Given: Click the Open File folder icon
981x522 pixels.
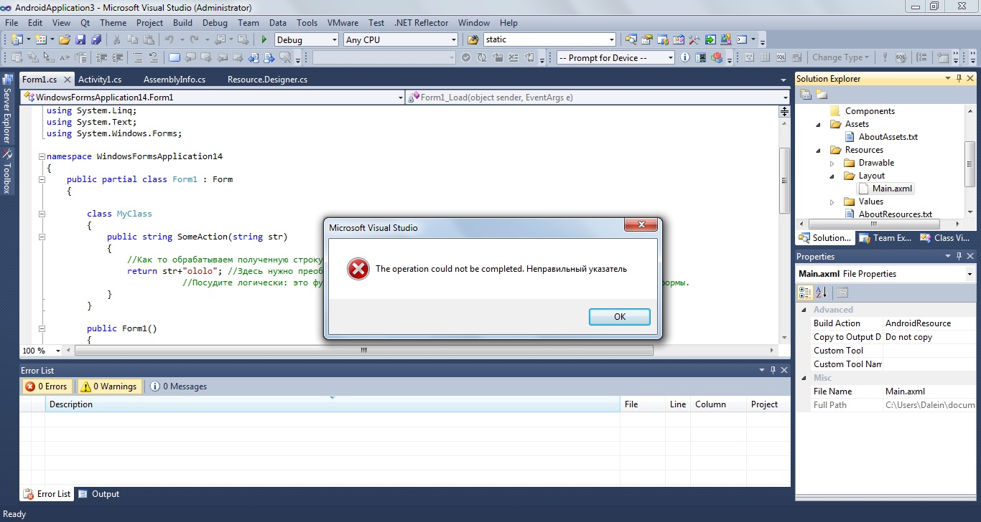Looking at the screenshot, I should tap(65, 39).
